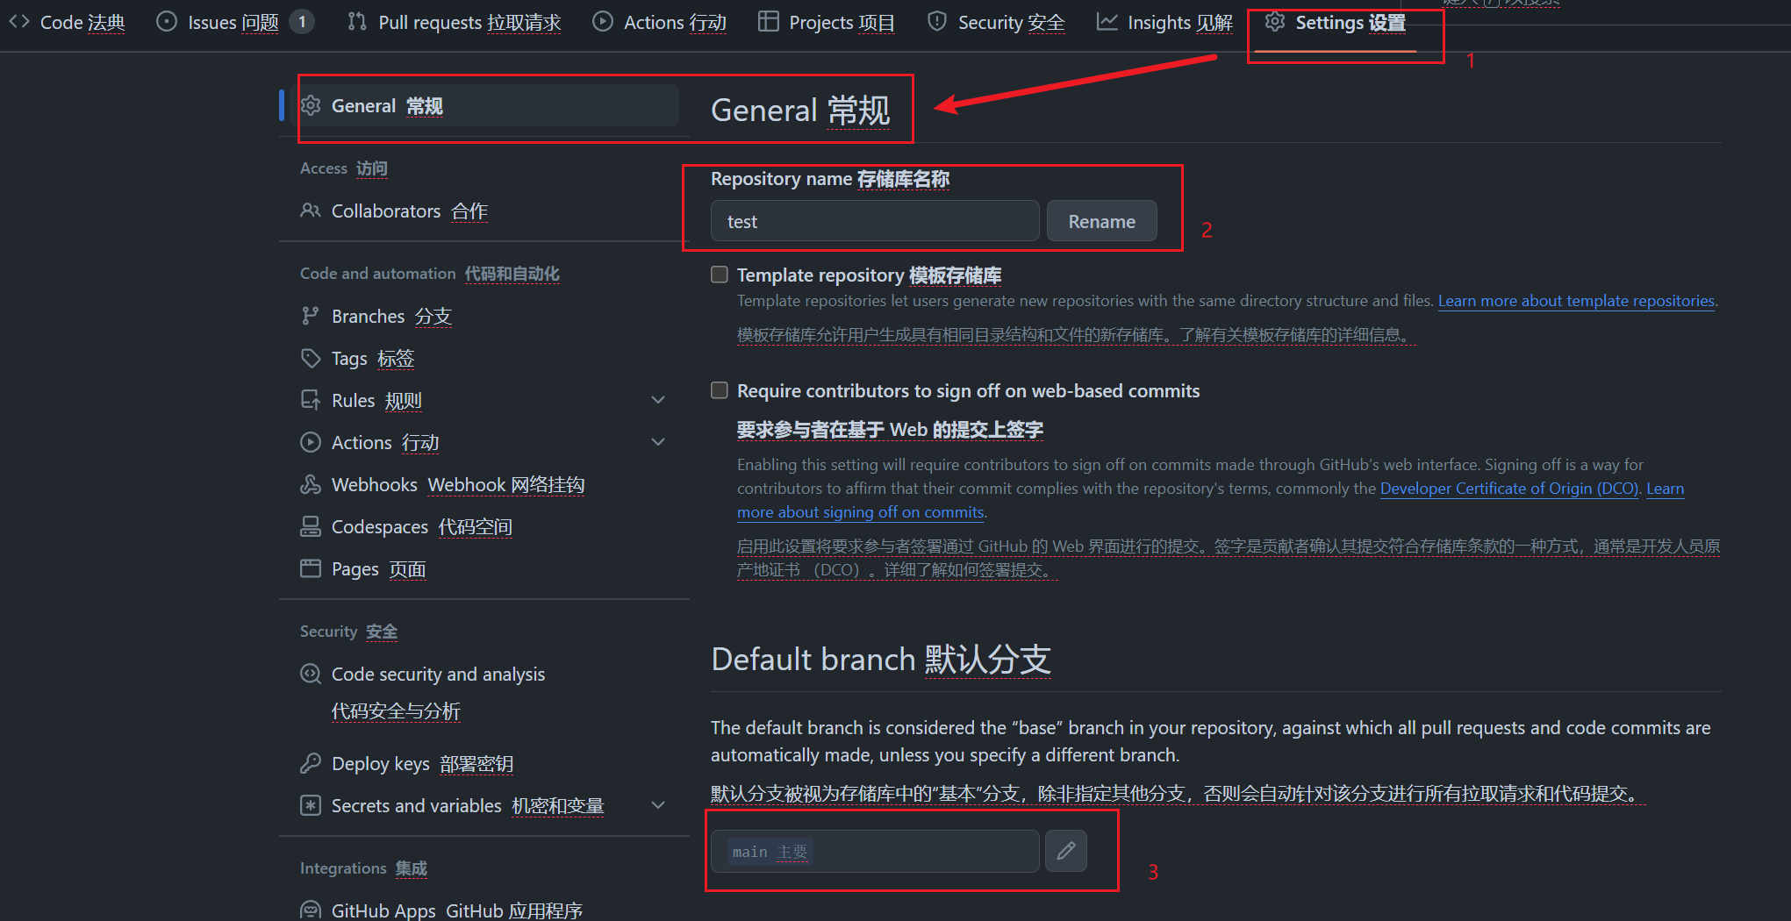Screen dimensions: 1791x921
Task: Click the sidebar Actions play icon
Action: pyautogui.click(x=311, y=442)
